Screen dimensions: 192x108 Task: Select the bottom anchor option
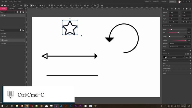click(x=190, y=22)
